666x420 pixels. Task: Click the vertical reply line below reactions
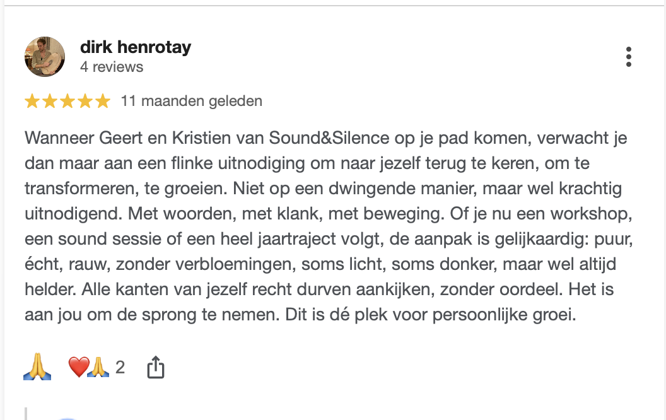tap(26, 414)
